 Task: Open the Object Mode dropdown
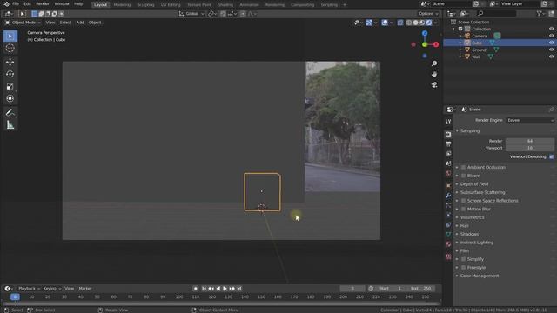23,23
